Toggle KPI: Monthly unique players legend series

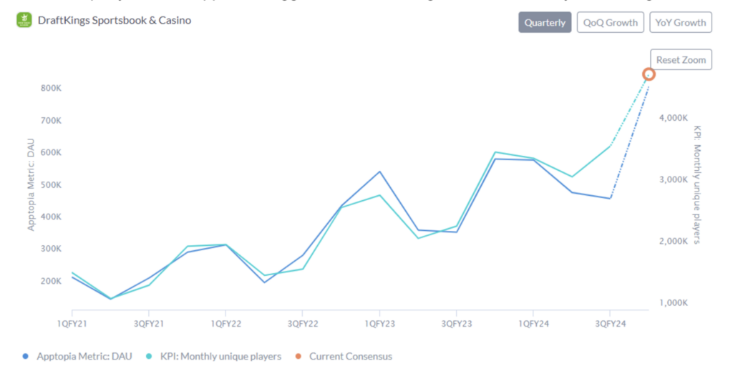coord(219,356)
